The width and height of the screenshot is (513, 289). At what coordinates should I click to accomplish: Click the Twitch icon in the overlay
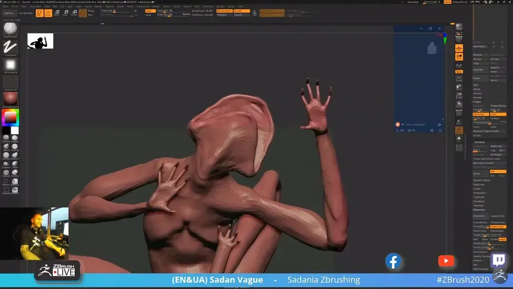pos(498,260)
